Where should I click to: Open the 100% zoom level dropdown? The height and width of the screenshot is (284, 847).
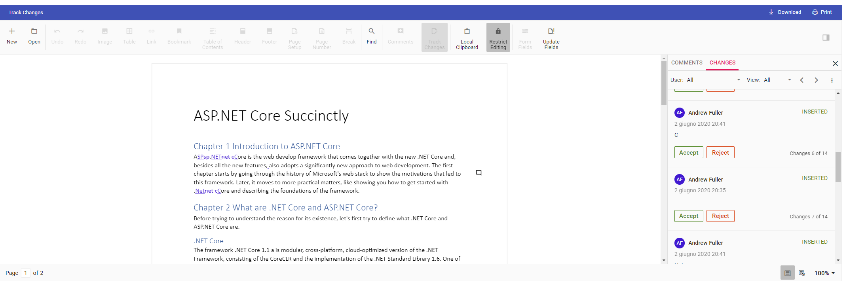(824, 273)
